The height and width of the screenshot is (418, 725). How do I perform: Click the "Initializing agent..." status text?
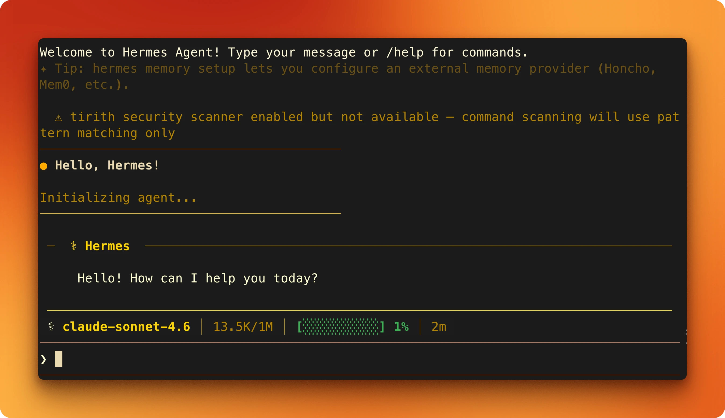tap(118, 198)
